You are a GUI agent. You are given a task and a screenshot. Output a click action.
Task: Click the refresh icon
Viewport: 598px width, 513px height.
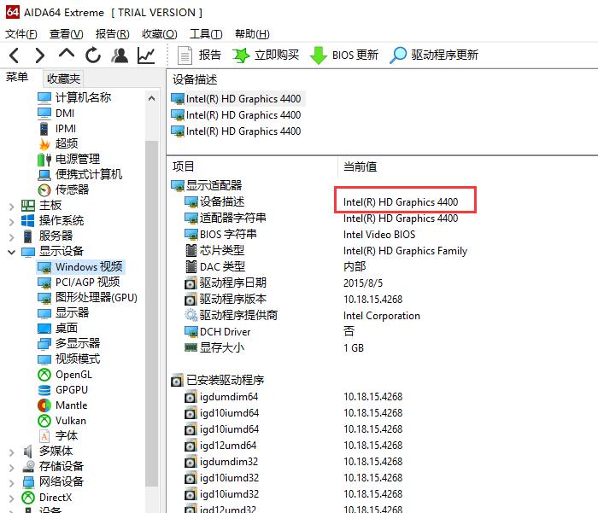coord(93,55)
